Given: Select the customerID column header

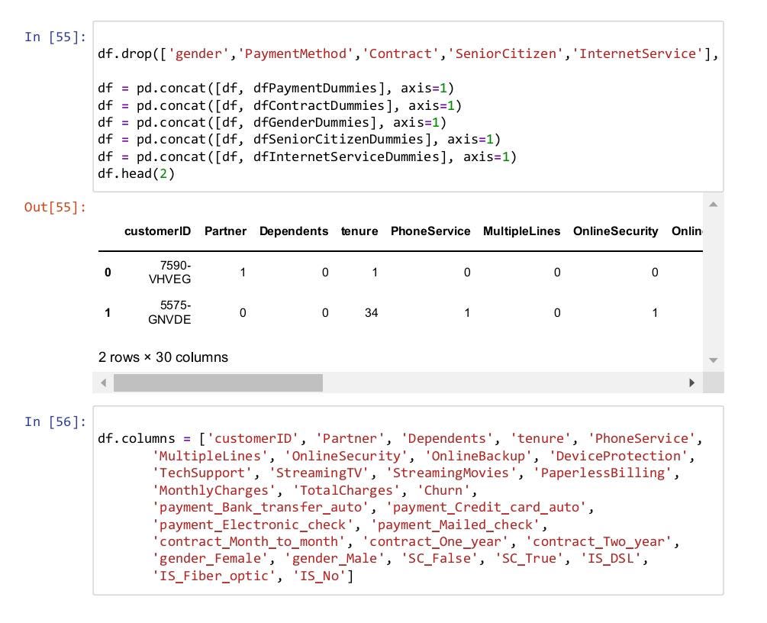Looking at the screenshot, I should [156, 231].
